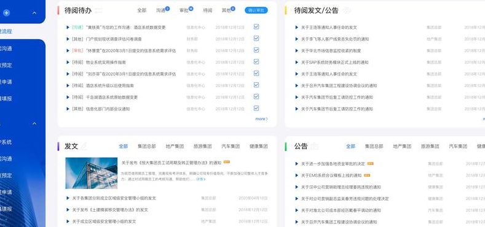
Task: Select 全部 tab in 待阅待办 panel
Action: click(x=141, y=10)
